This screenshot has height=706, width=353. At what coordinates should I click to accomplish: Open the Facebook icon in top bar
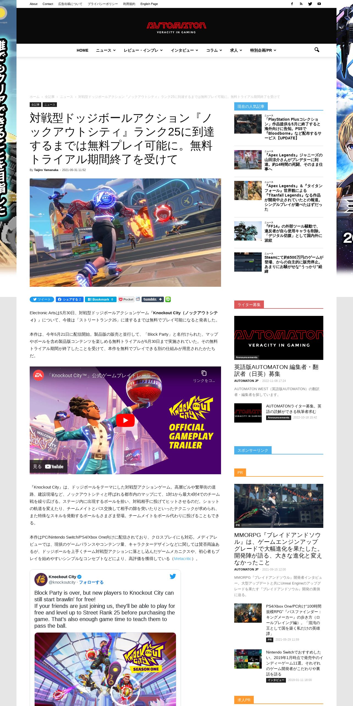click(x=292, y=4)
